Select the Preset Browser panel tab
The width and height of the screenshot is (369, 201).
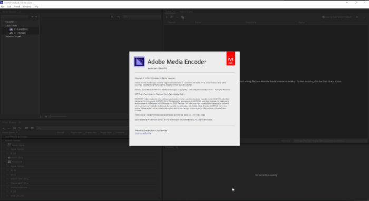pos(9,122)
